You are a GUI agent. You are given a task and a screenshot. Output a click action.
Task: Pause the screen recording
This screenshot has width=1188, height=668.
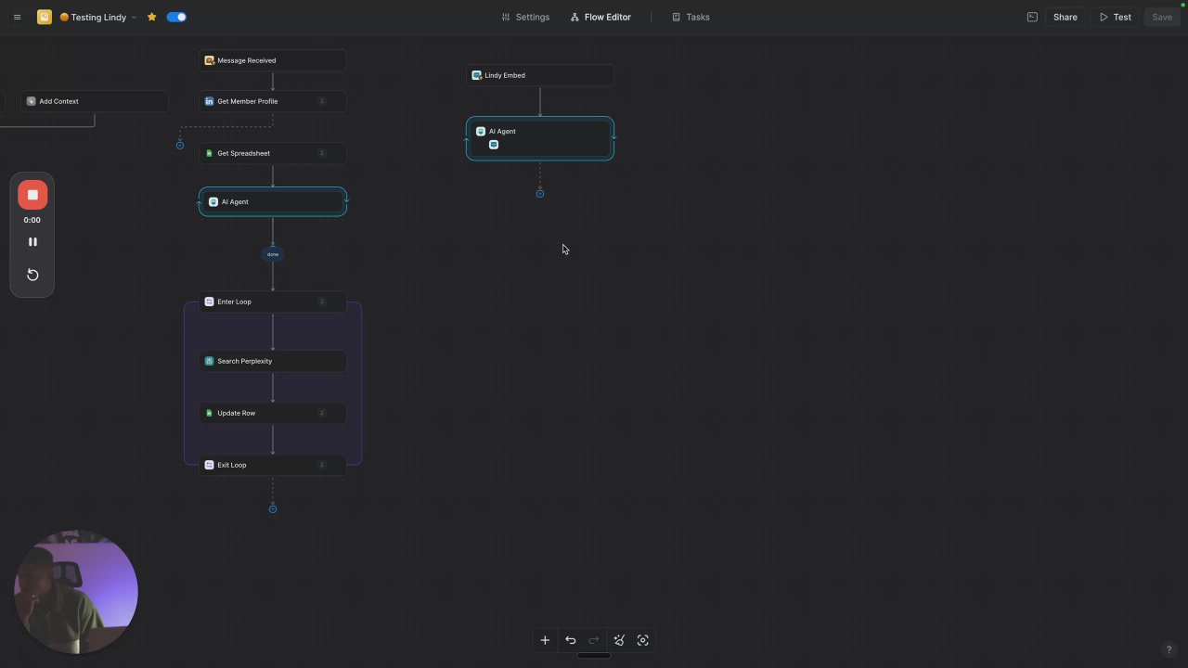click(32, 242)
